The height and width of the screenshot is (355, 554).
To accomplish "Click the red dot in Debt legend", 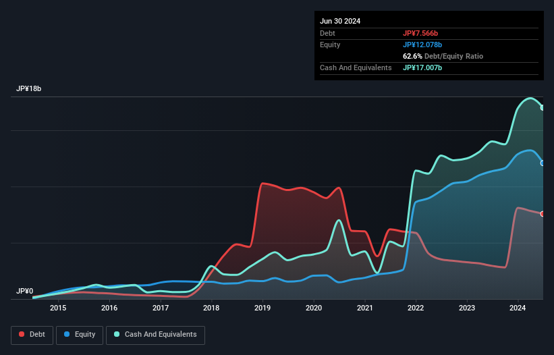I will [22, 334].
